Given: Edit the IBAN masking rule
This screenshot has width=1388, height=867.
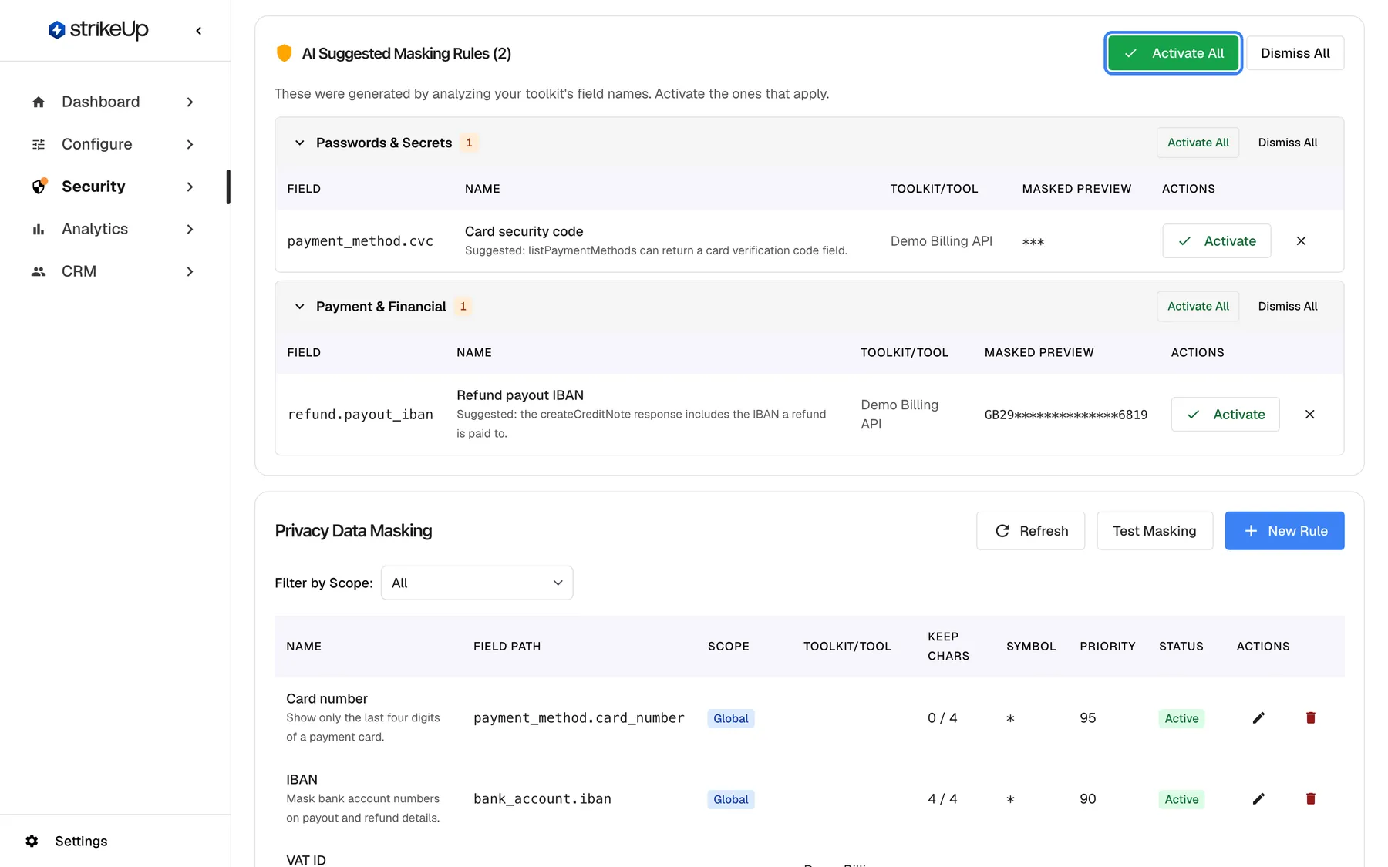Looking at the screenshot, I should tap(1258, 799).
